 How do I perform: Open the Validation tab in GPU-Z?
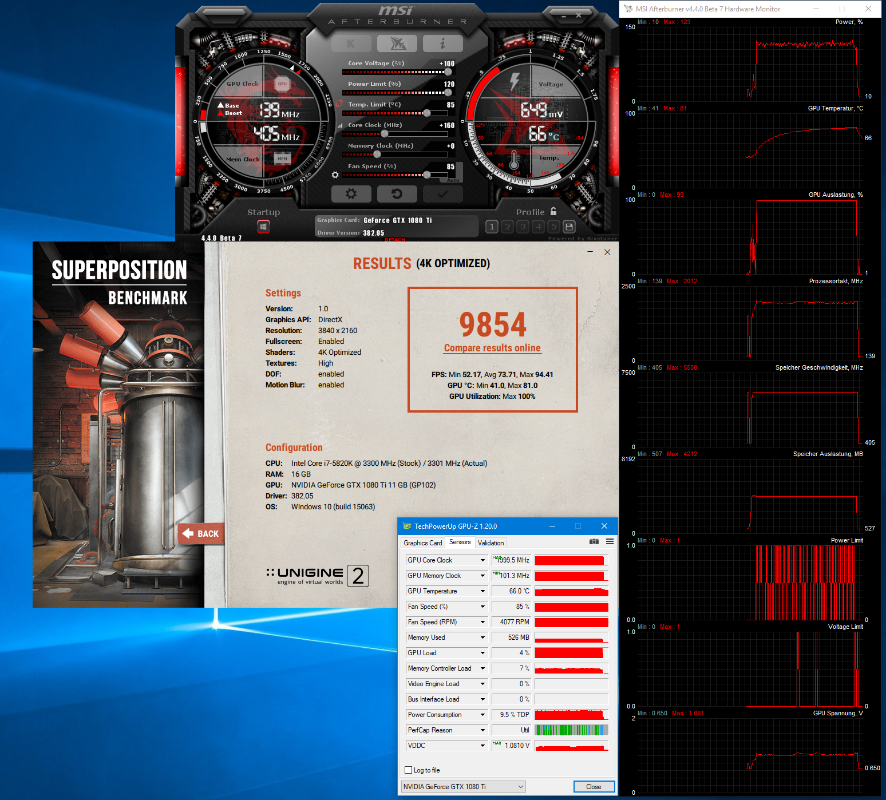click(x=491, y=543)
